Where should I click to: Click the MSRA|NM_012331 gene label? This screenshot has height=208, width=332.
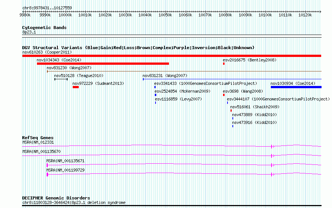38,143
